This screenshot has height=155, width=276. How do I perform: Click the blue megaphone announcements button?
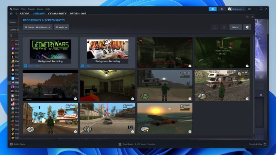(x=213, y=9)
